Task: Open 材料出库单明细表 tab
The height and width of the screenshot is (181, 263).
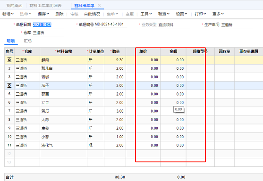Action: point(45,6)
